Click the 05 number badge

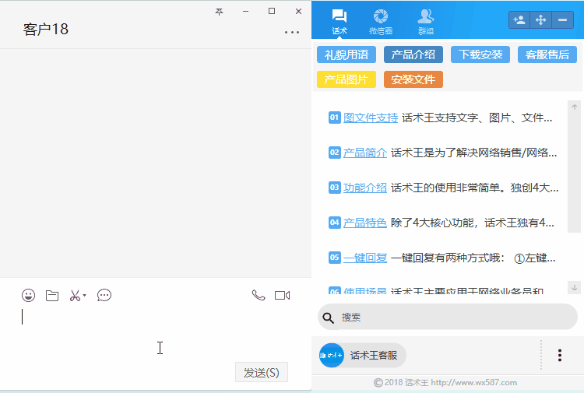tap(335, 257)
